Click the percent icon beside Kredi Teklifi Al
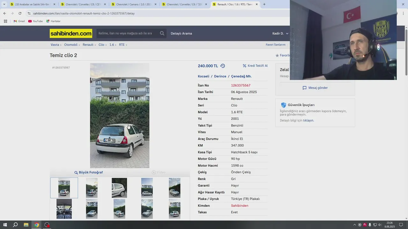Viewport: 408px width, 229px height. coord(244,66)
